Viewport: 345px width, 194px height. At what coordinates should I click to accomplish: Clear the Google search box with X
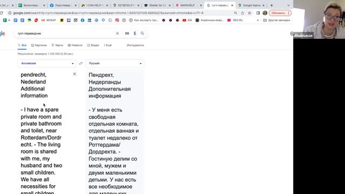[118, 33]
